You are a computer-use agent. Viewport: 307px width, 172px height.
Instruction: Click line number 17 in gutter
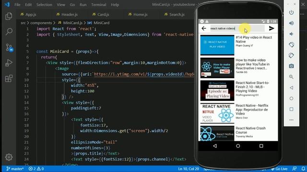point(26,119)
